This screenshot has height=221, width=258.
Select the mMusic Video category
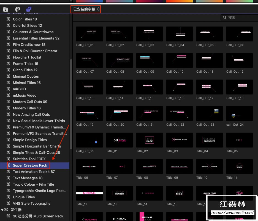pyautogui.click(x=25, y=95)
